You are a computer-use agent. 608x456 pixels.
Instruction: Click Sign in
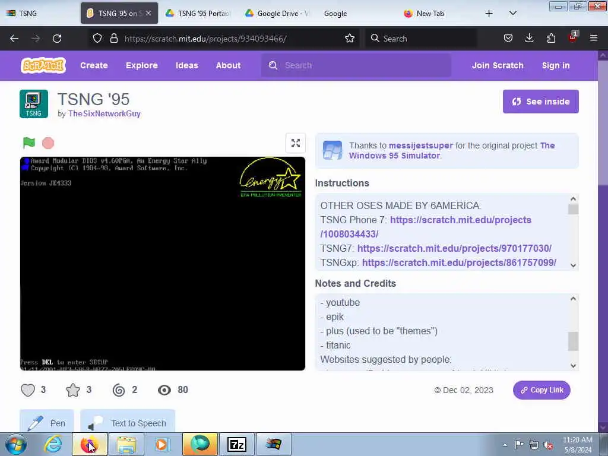pos(556,65)
